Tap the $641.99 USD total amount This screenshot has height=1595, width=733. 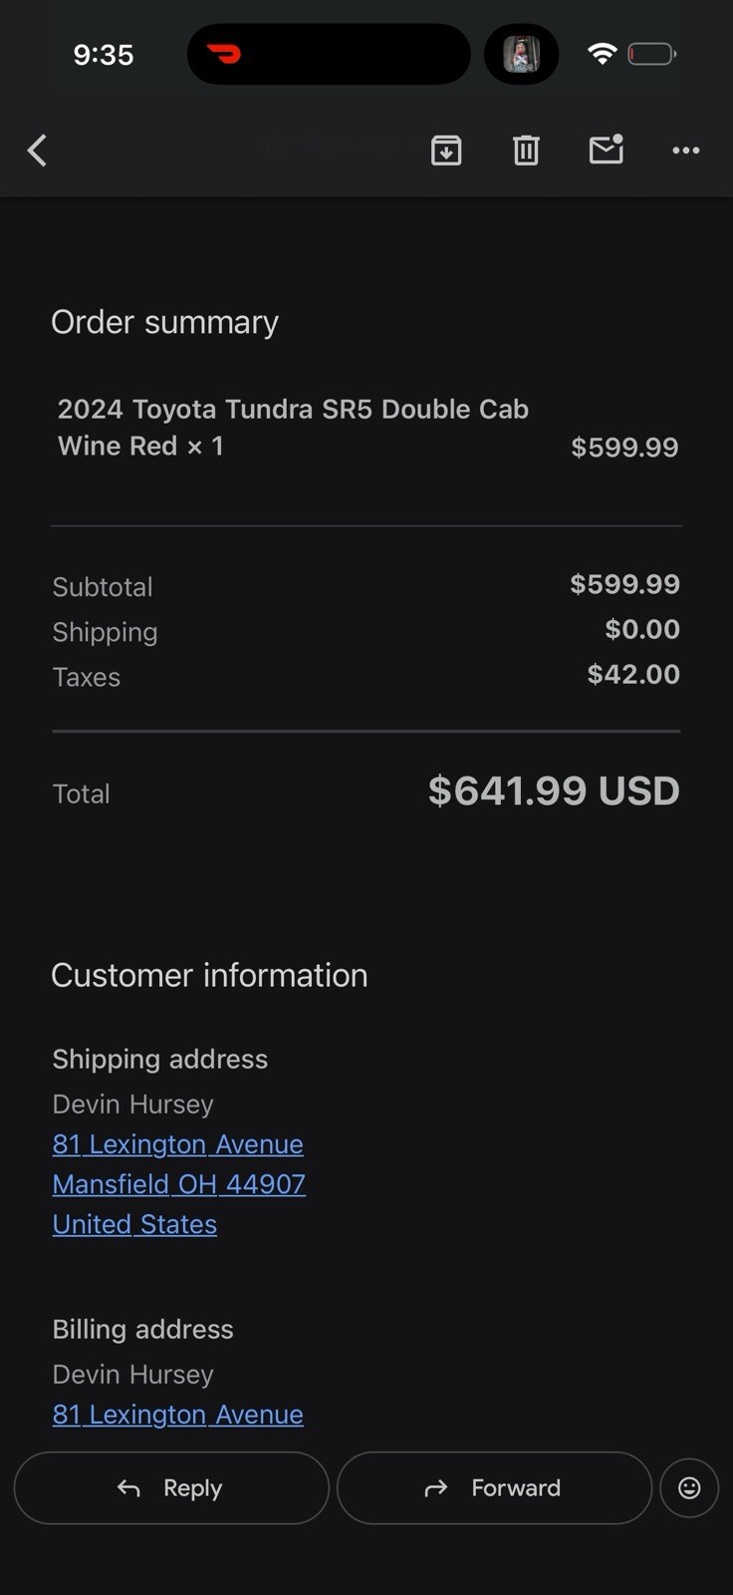click(554, 791)
